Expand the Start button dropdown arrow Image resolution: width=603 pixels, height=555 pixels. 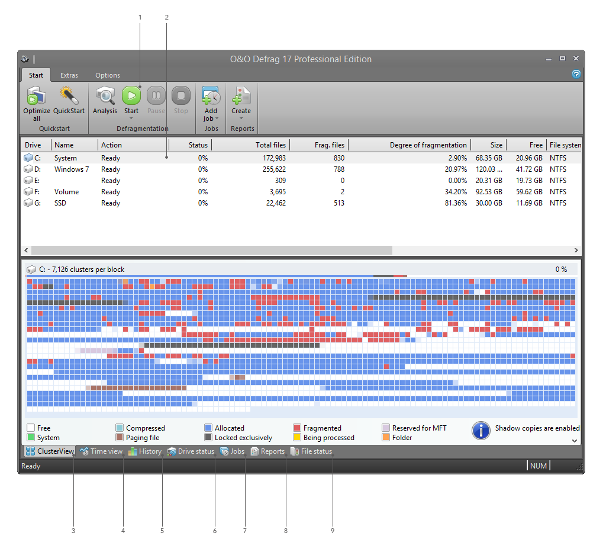point(131,118)
